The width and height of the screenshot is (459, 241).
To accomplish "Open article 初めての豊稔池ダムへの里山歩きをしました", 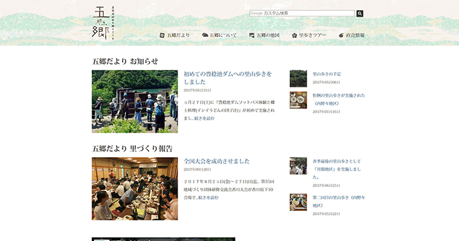I will (x=228, y=78).
